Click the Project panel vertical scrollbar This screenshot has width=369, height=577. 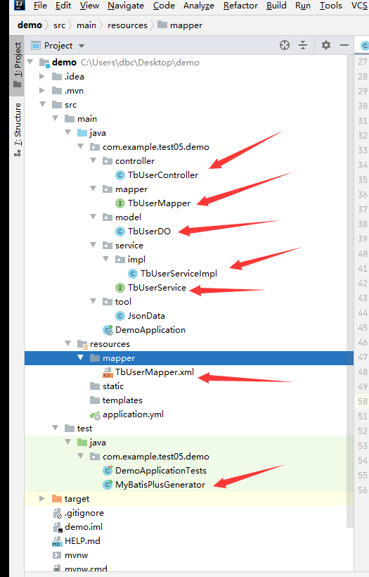[350, 291]
